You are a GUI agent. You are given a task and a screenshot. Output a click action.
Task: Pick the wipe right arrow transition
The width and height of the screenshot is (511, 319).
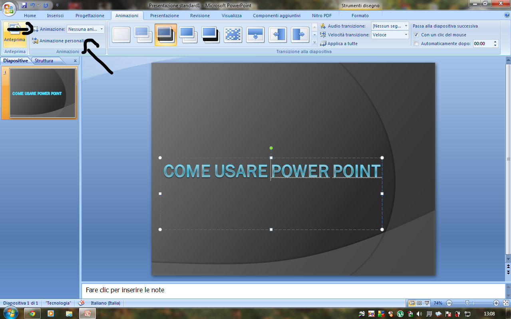(x=300, y=35)
